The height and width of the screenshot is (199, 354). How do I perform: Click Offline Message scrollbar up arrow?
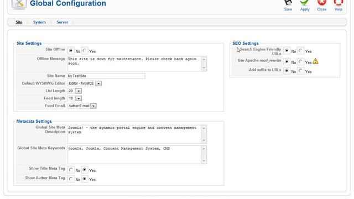pyautogui.click(x=204, y=59)
